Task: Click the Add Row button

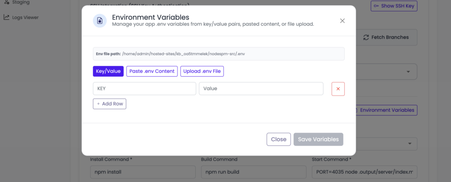Action: tap(110, 104)
